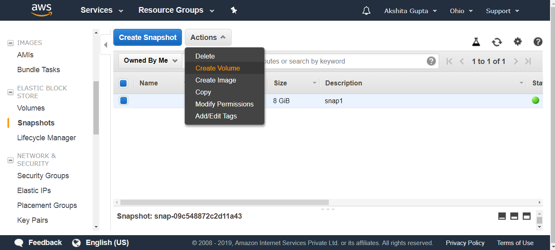Open the Size column sort arrow
The height and width of the screenshot is (250, 555).
[x=314, y=83]
